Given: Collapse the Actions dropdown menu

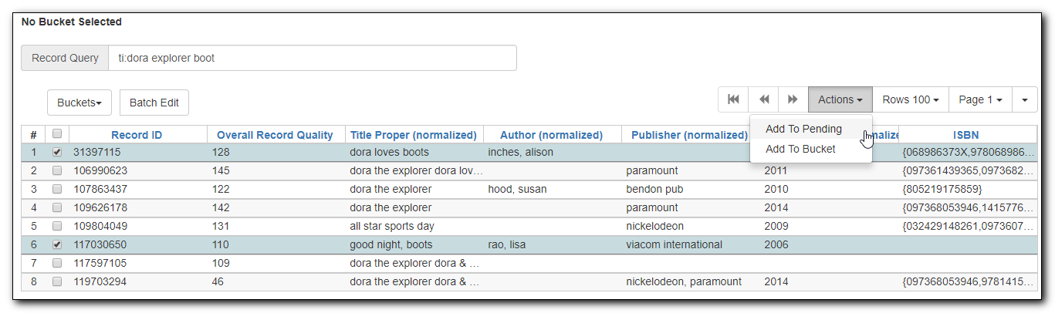Looking at the screenshot, I should 840,99.
